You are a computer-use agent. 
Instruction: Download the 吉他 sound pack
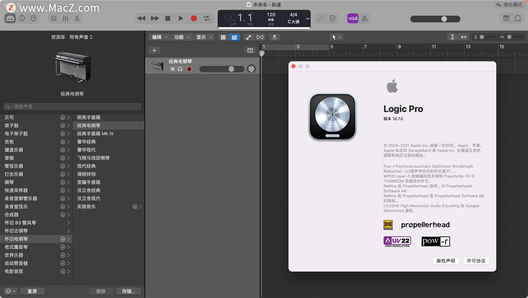tap(63, 142)
